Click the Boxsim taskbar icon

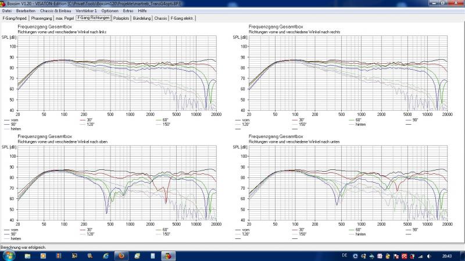point(168,255)
